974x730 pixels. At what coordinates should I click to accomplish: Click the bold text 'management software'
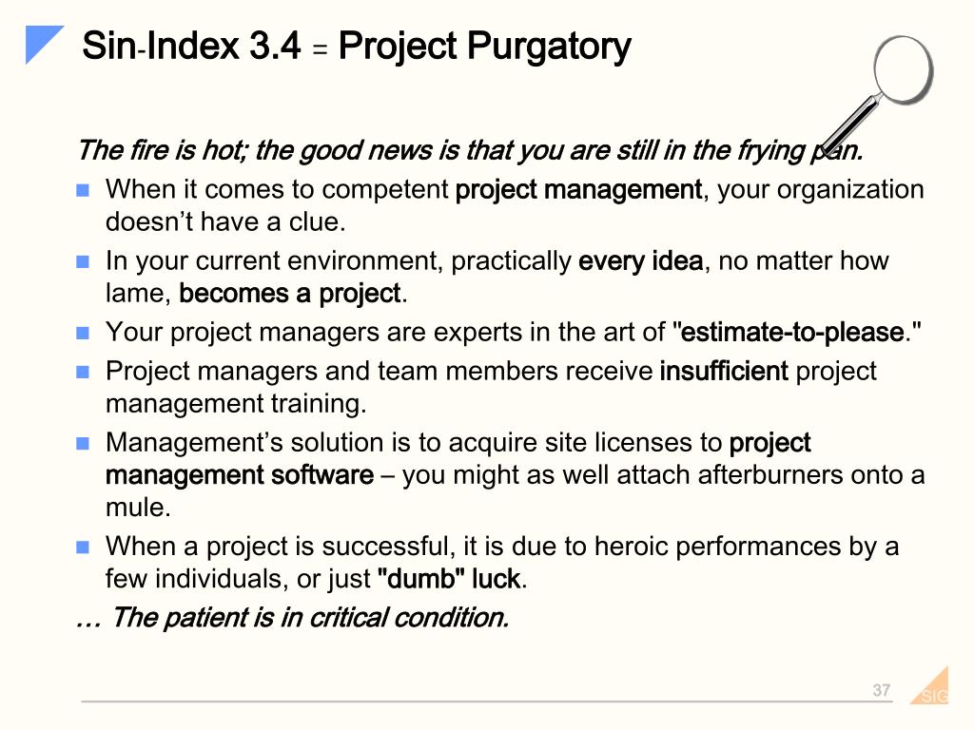coord(240,475)
